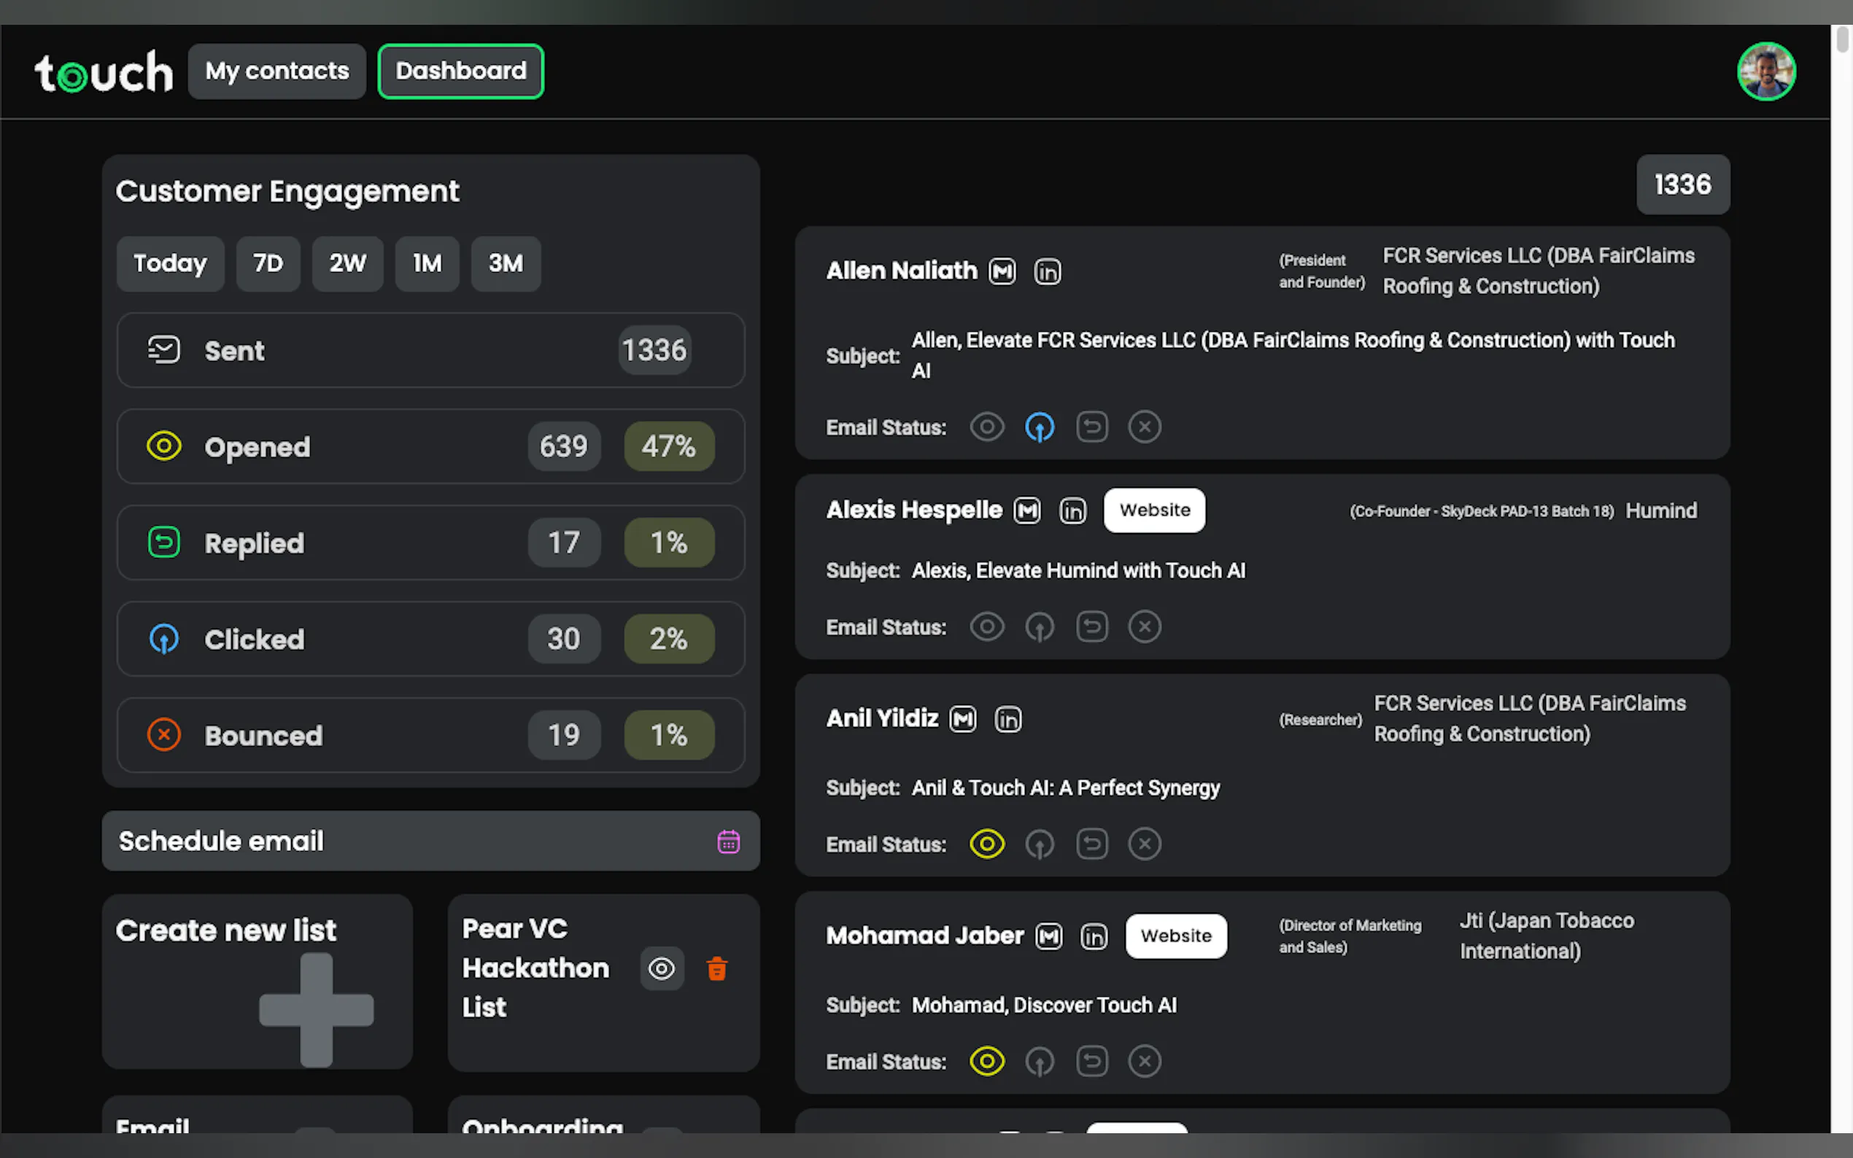Switch to My contacts tab

coord(276,71)
